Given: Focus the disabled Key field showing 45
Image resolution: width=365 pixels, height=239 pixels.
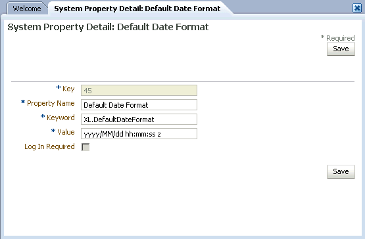Looking at the screenshot, I should coord(139,90).
